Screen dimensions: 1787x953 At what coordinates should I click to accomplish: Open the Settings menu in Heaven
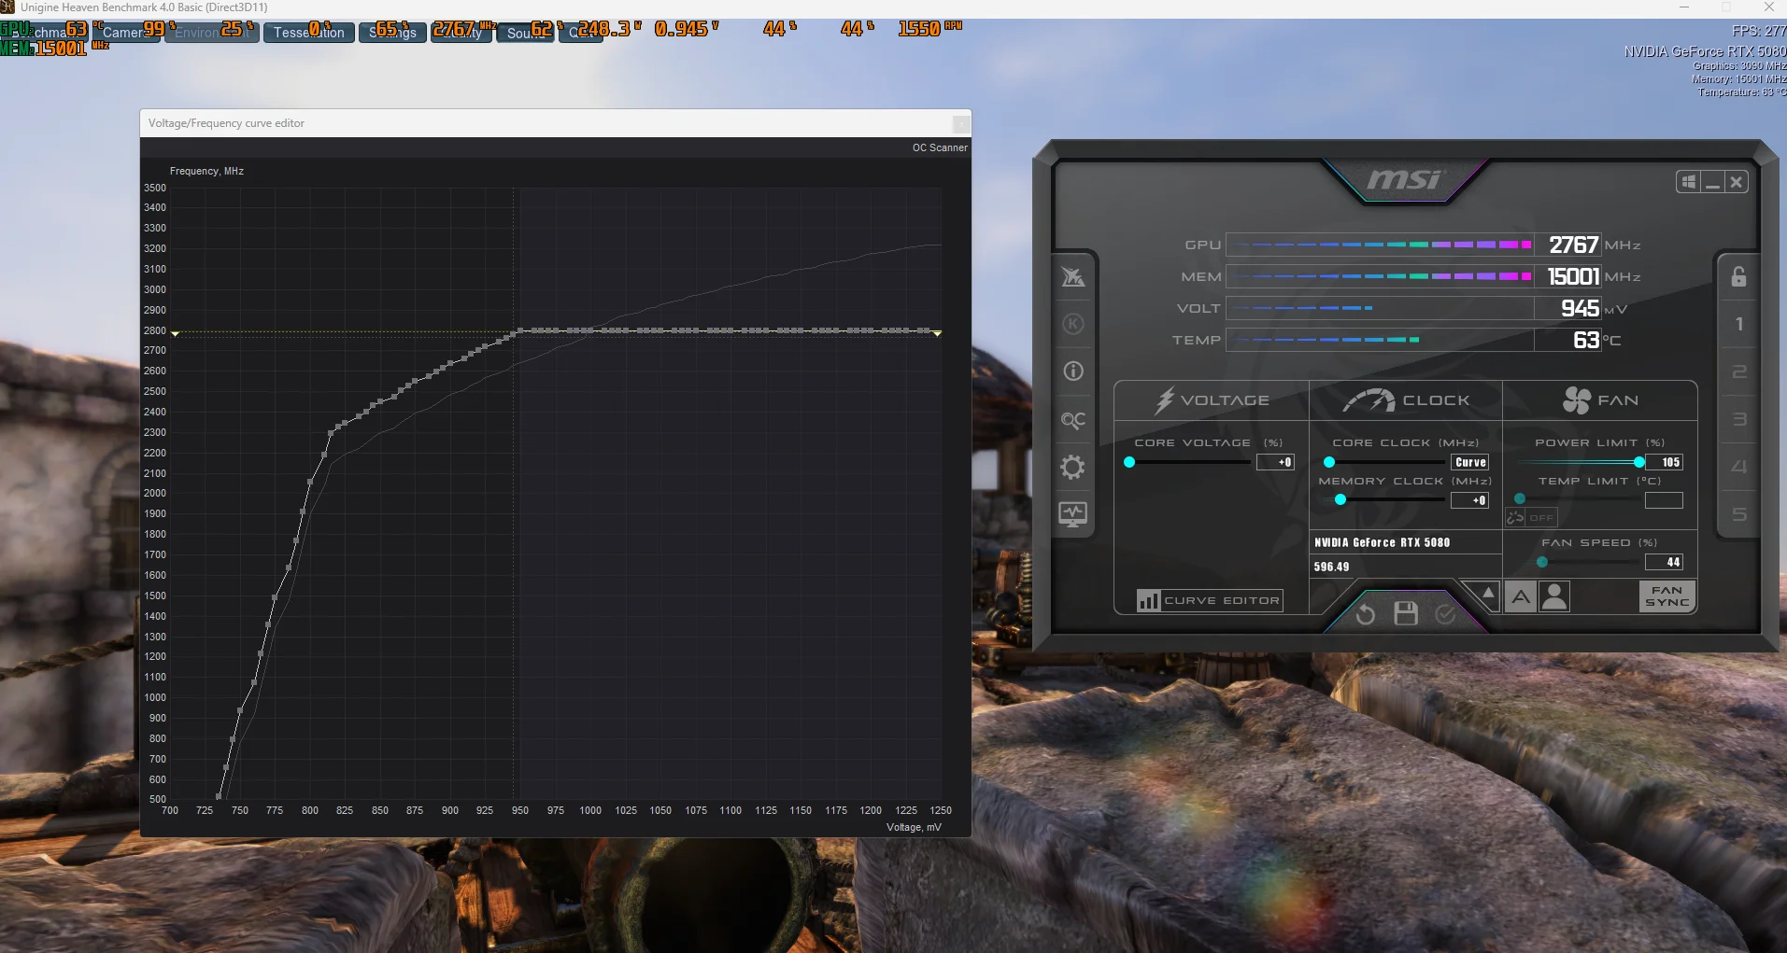pos(392,33)
